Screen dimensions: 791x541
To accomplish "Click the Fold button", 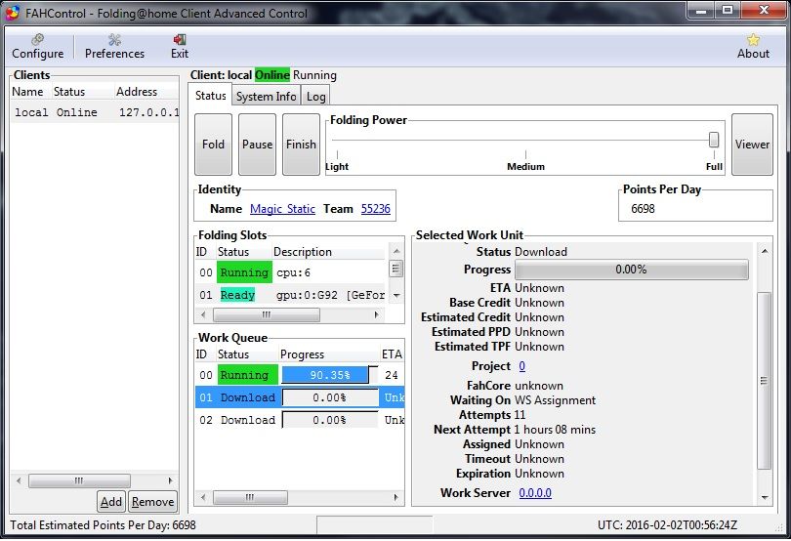I will pyautogui.click(x=213, y=145).
